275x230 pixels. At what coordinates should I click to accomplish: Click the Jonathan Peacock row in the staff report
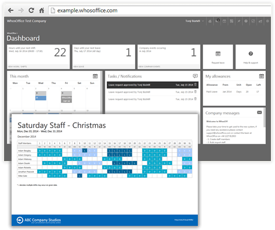(104, 171)
